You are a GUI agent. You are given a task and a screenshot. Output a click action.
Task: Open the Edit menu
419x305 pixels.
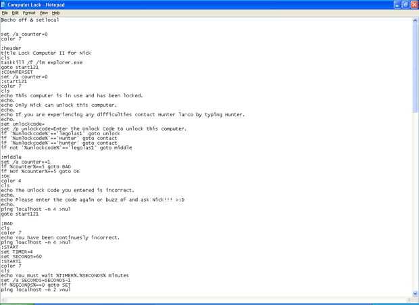tap(16, 13)
